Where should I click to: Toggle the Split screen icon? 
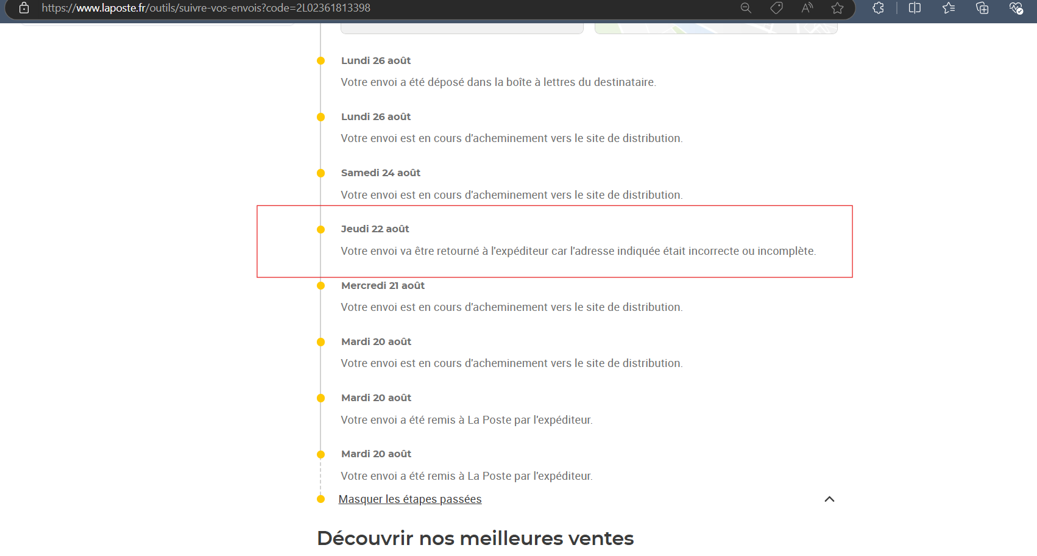pos(915,8)
